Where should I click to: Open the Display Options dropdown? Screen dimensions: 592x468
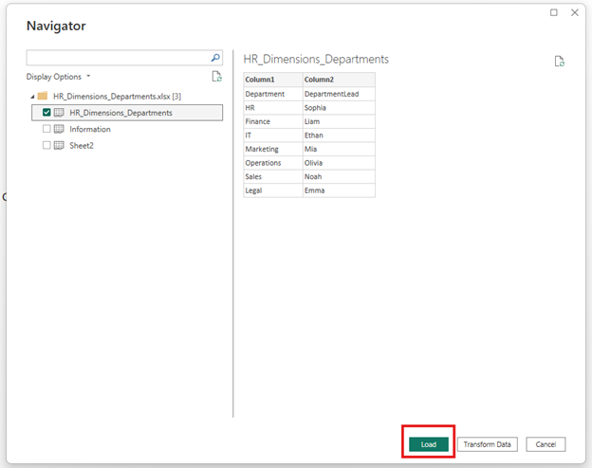pyautogui.click(x=58, y=77)
